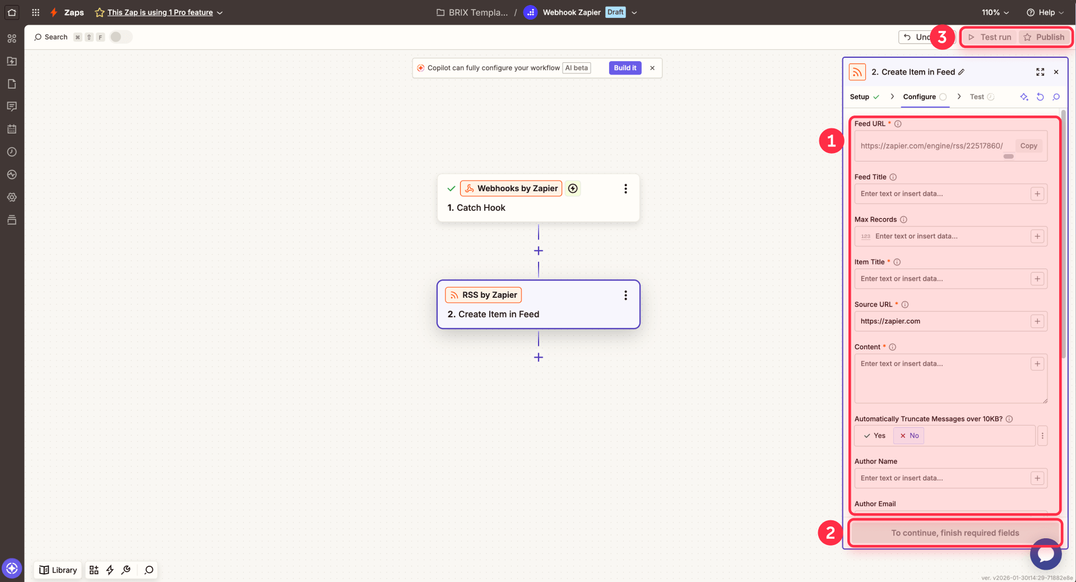Click the troubleshoot magnifier toolbar icon
This screenshot has height=582, width=1076.
click(x=126, y=570)
